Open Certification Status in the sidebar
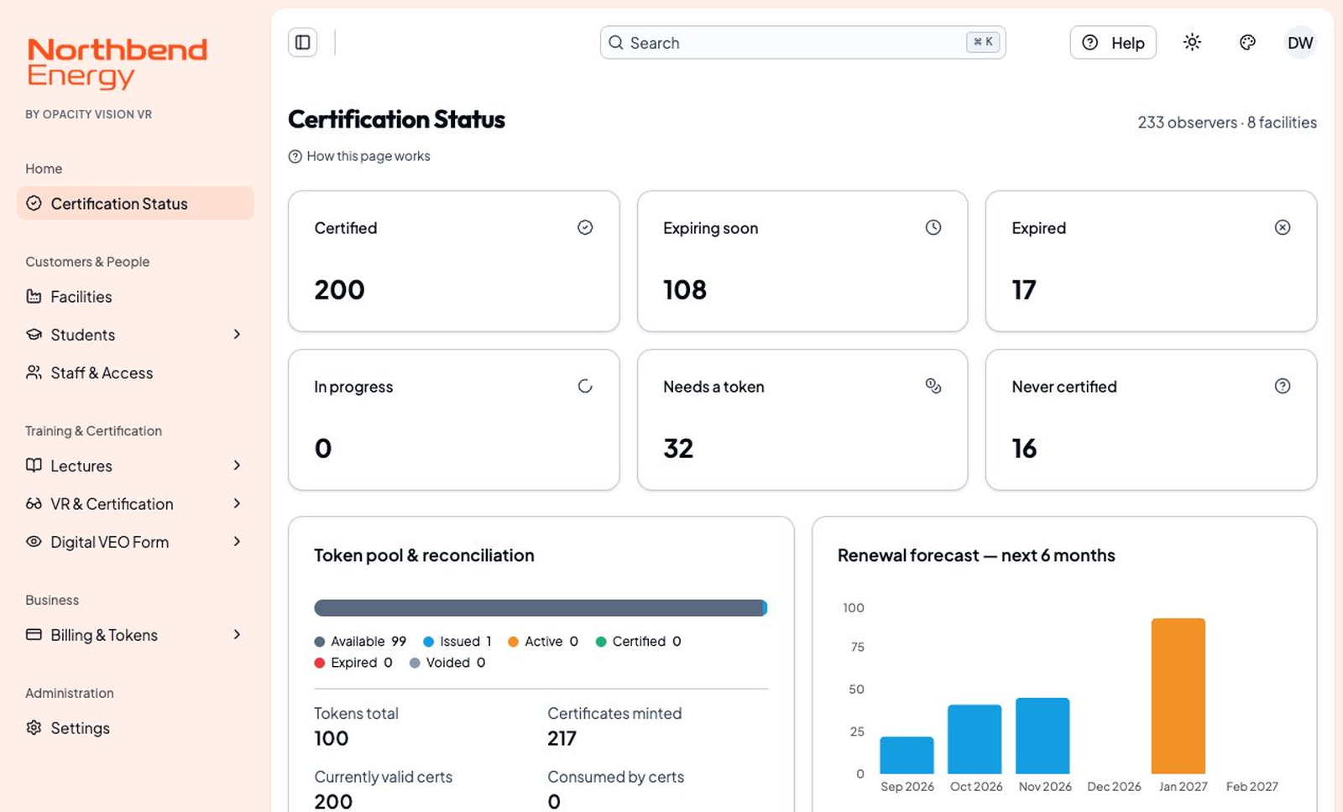Image resolution: width=1343 pixels, height=812 pixels. coord(135,203)
